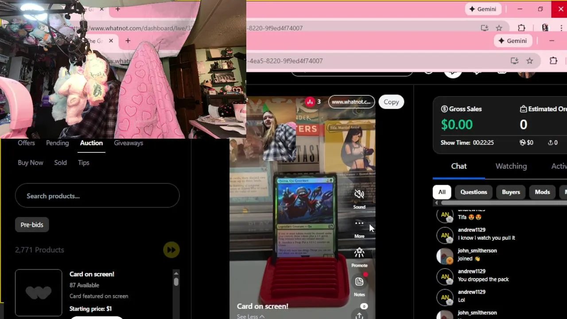Click the front window address bar URL
This screenshot has height=319, width=567.
285,61
